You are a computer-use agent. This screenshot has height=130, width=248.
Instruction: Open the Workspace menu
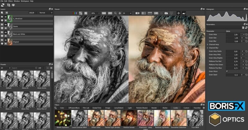tap(25, 1)
